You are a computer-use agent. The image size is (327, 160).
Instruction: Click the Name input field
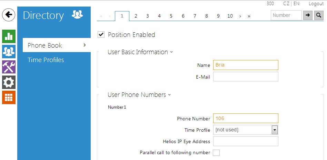point(246,65)
